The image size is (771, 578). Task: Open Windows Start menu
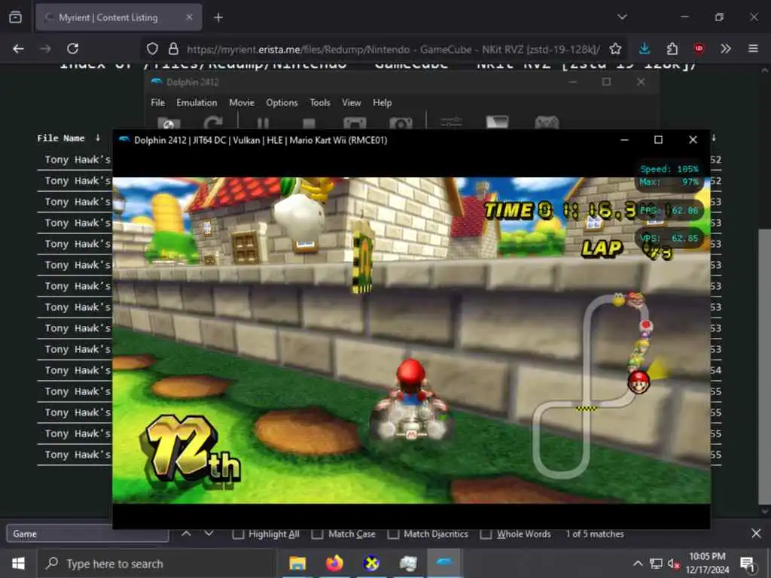[x=18, y=563]
